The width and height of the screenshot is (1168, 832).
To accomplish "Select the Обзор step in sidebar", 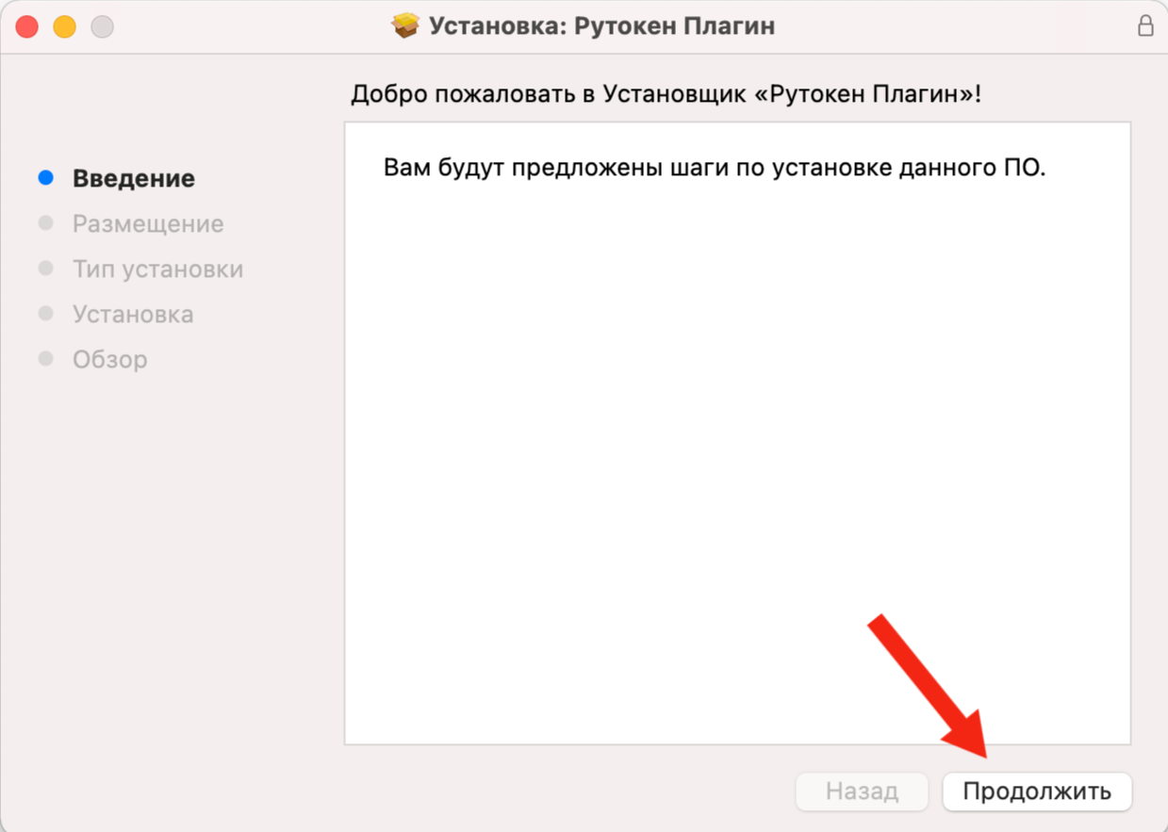I will tap(110, 360).
